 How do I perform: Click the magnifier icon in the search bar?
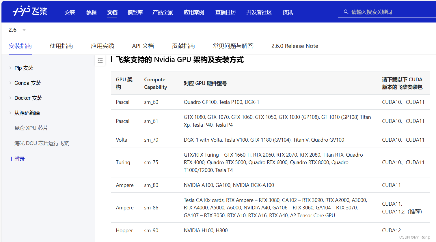[346, 12]
